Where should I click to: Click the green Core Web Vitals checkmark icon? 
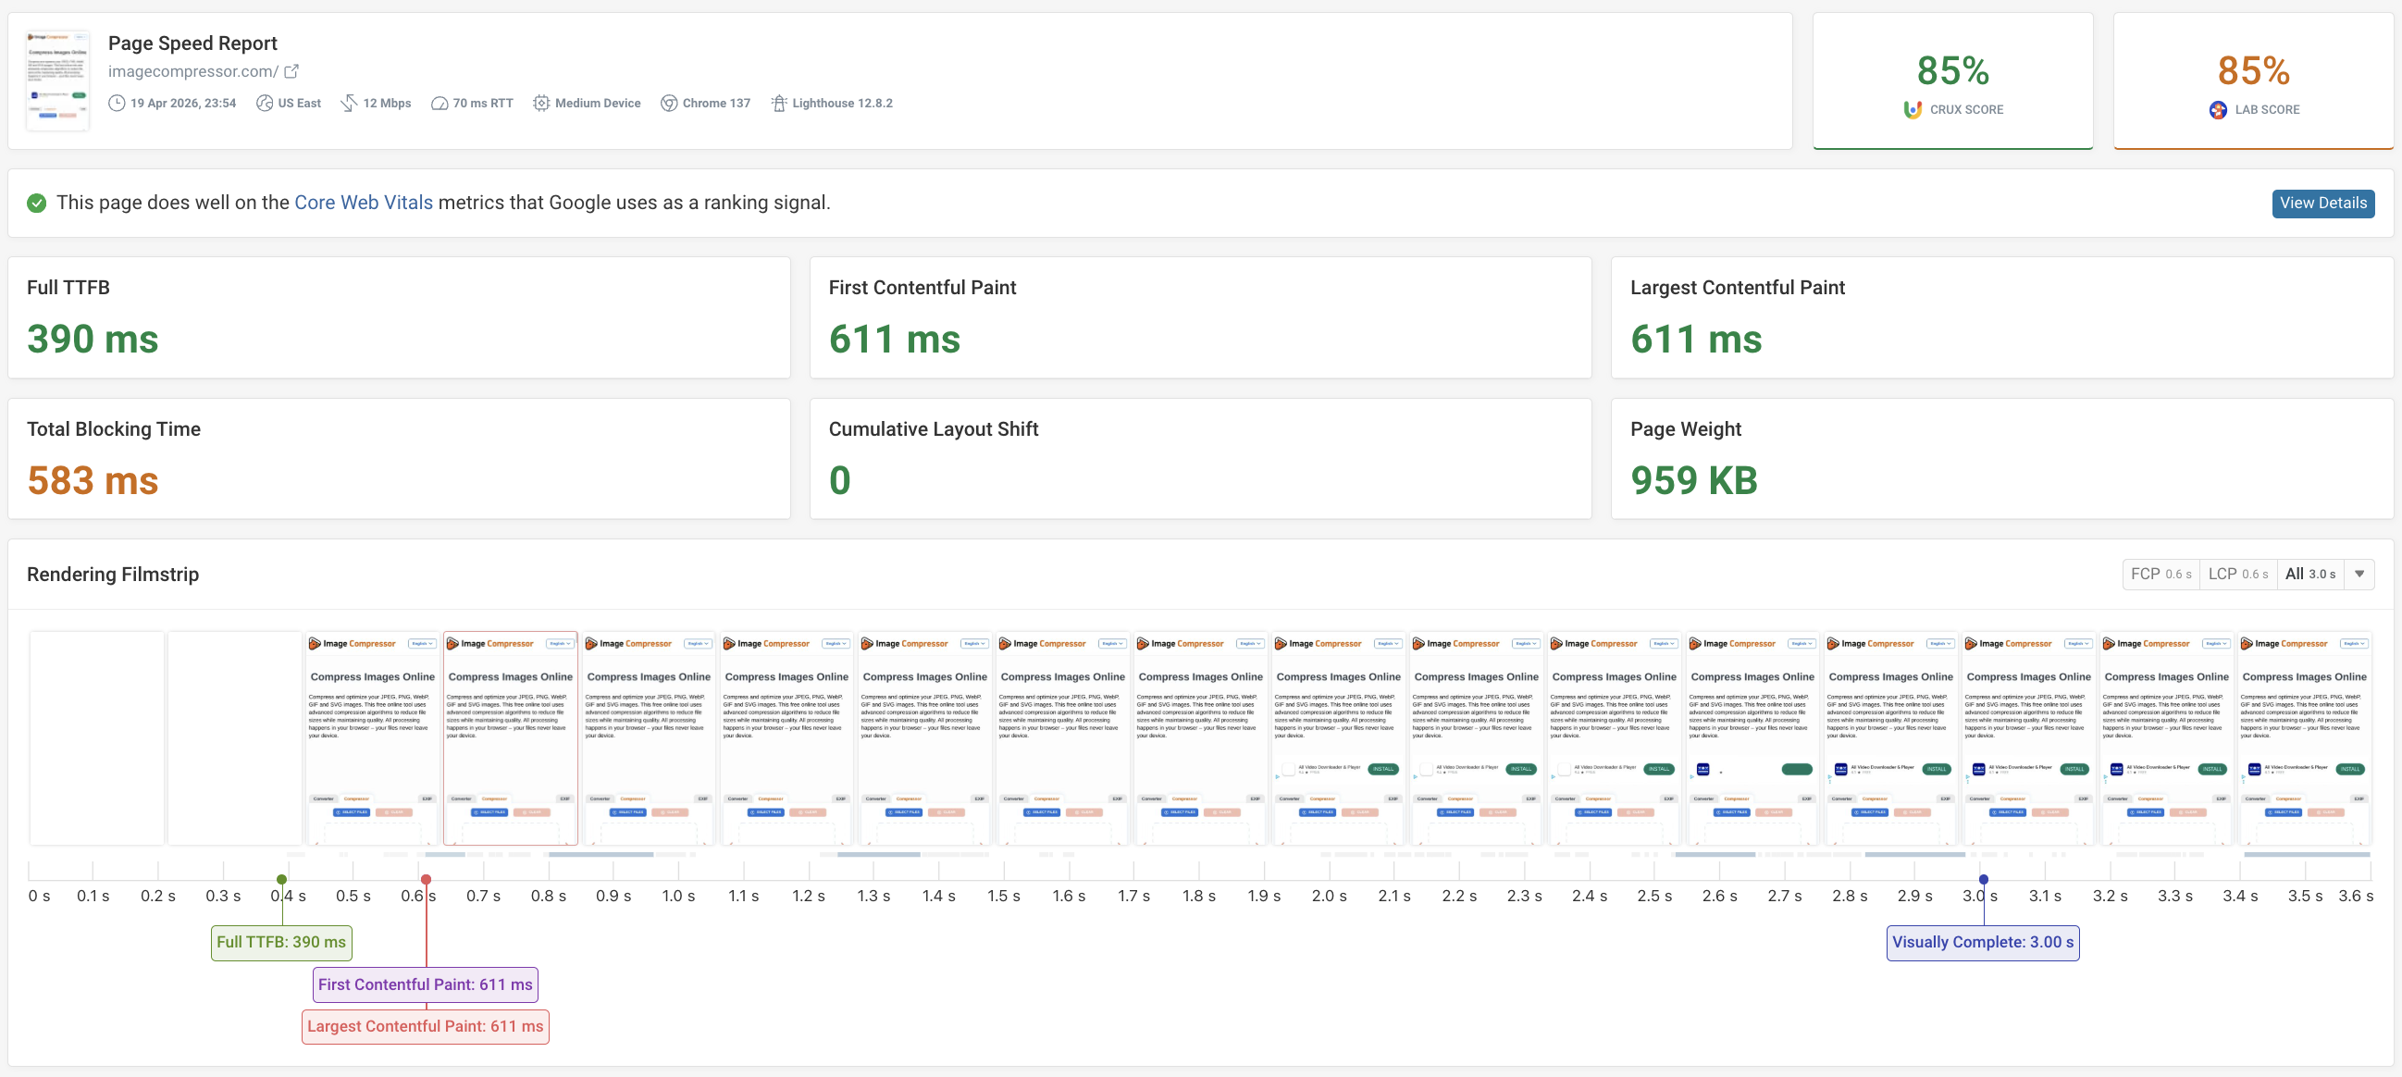pos(37,203)
